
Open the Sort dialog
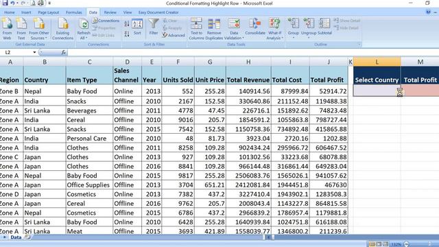(x=137, y=27)
